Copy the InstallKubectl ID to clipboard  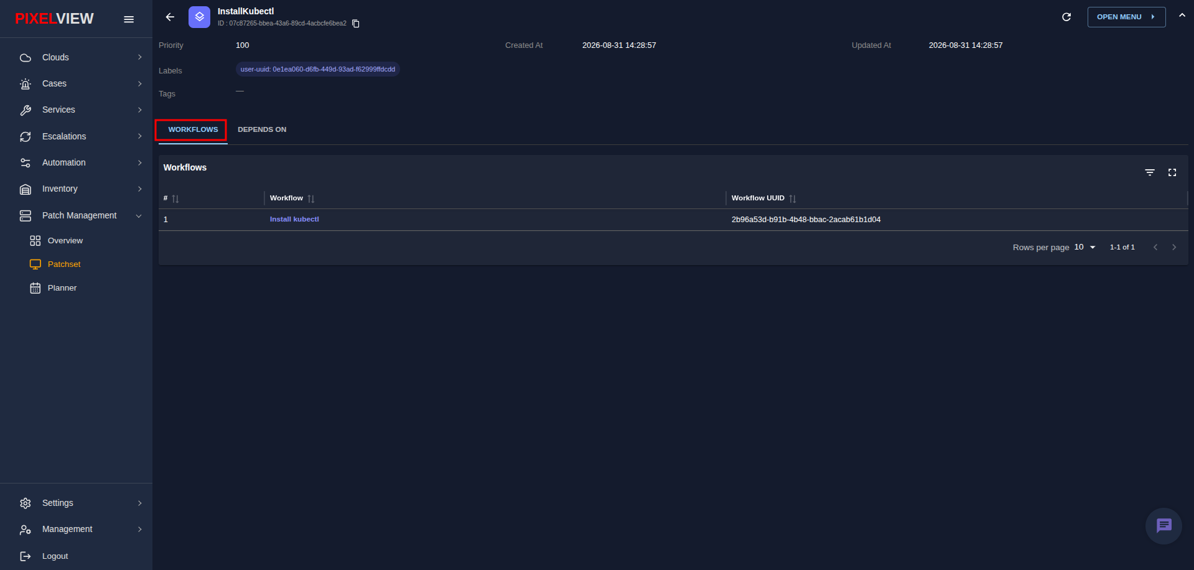pyautogui.click(x=356, y=24)
